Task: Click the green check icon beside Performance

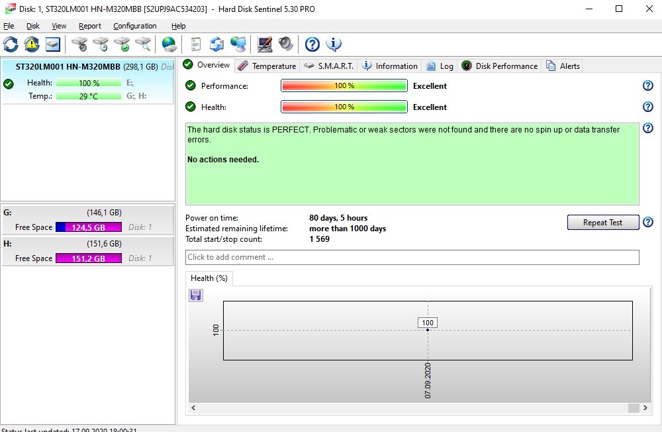Action: (x=191, y=86)
